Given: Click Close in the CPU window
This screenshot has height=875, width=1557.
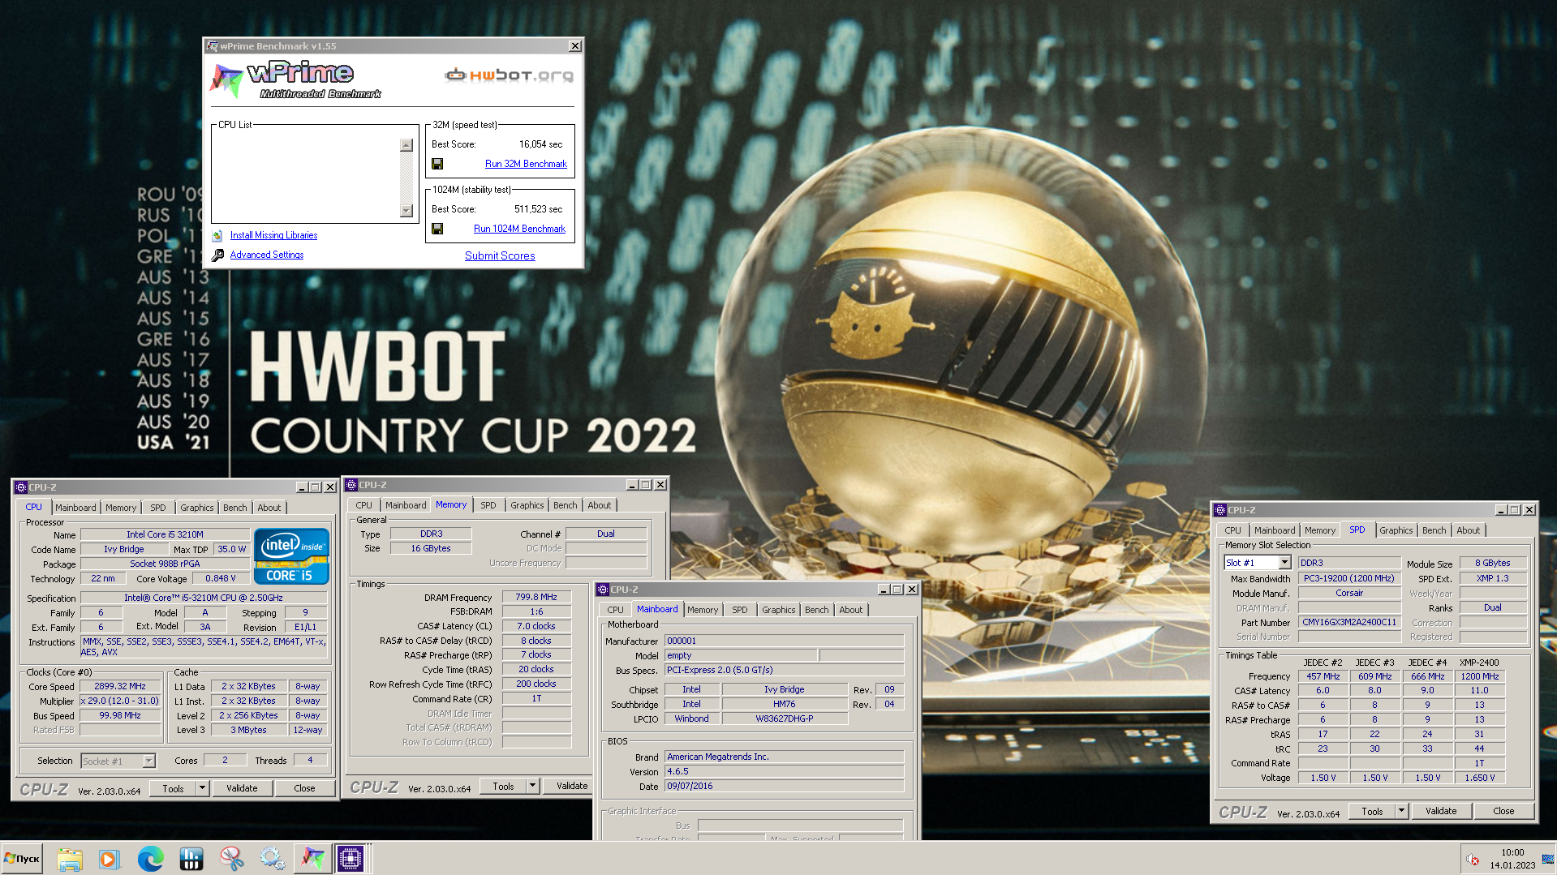Looking at the screenshot, I should 304,788.
